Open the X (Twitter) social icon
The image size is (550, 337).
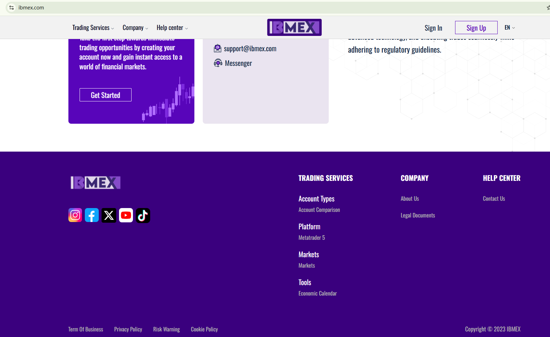point(109,215)
